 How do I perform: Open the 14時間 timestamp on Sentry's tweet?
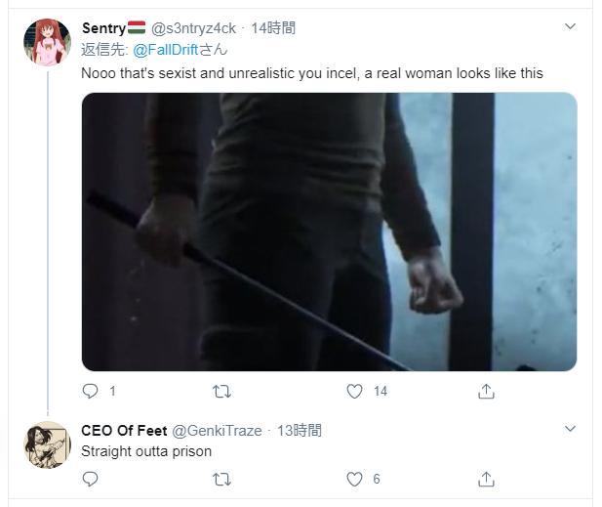click(273, 28)
